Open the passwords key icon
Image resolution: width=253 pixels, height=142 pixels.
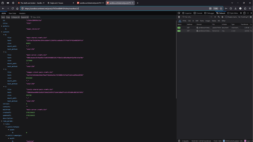[x=226, y=9]
